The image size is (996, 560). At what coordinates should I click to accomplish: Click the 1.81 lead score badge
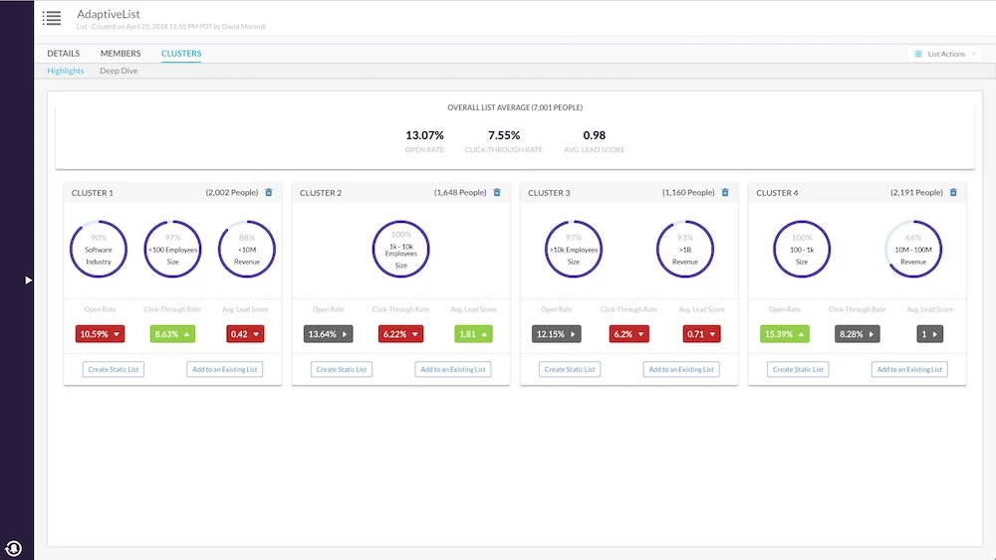[473, 333]
